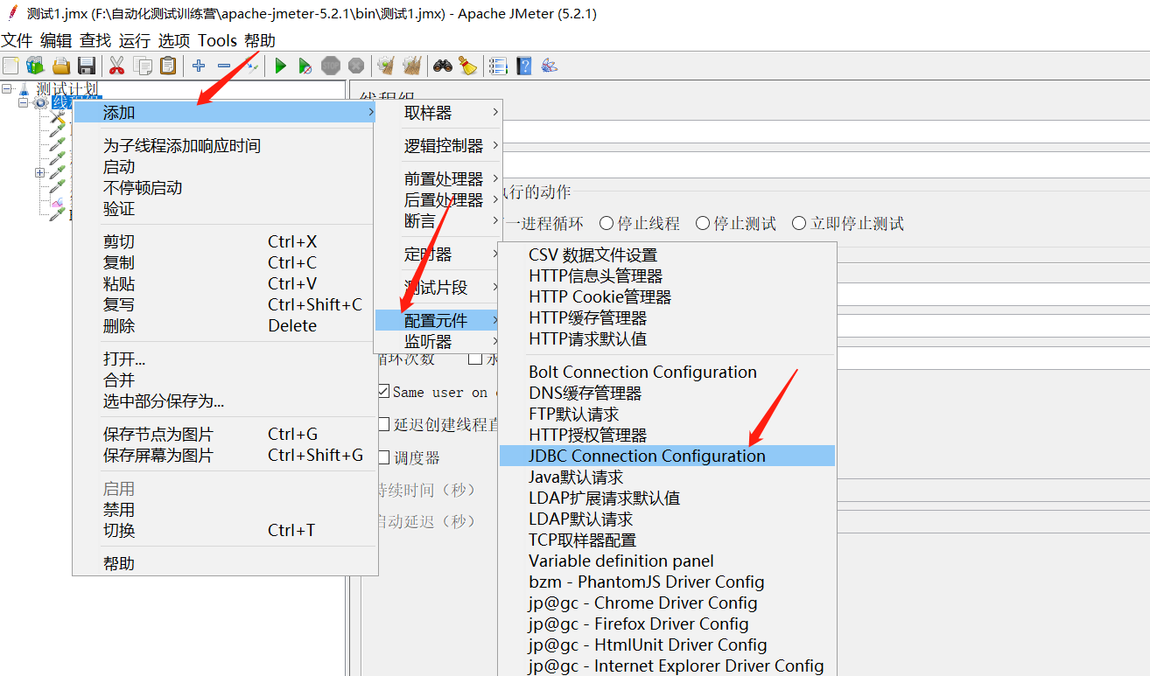This screenshot has height=676, width=1150.
Task: Open the Function Helper list icon
Action: click(x=498, y=66)
